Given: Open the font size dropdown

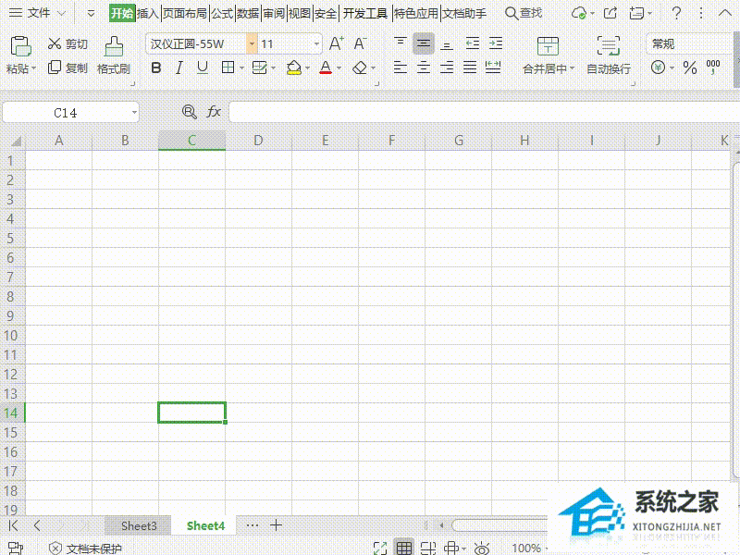Looking at the screenshot, I should pos(316,43).
